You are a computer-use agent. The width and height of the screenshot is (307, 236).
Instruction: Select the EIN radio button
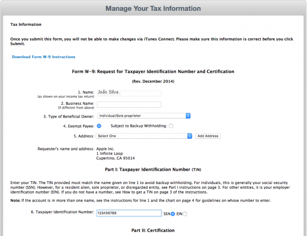tap(185, 214)
